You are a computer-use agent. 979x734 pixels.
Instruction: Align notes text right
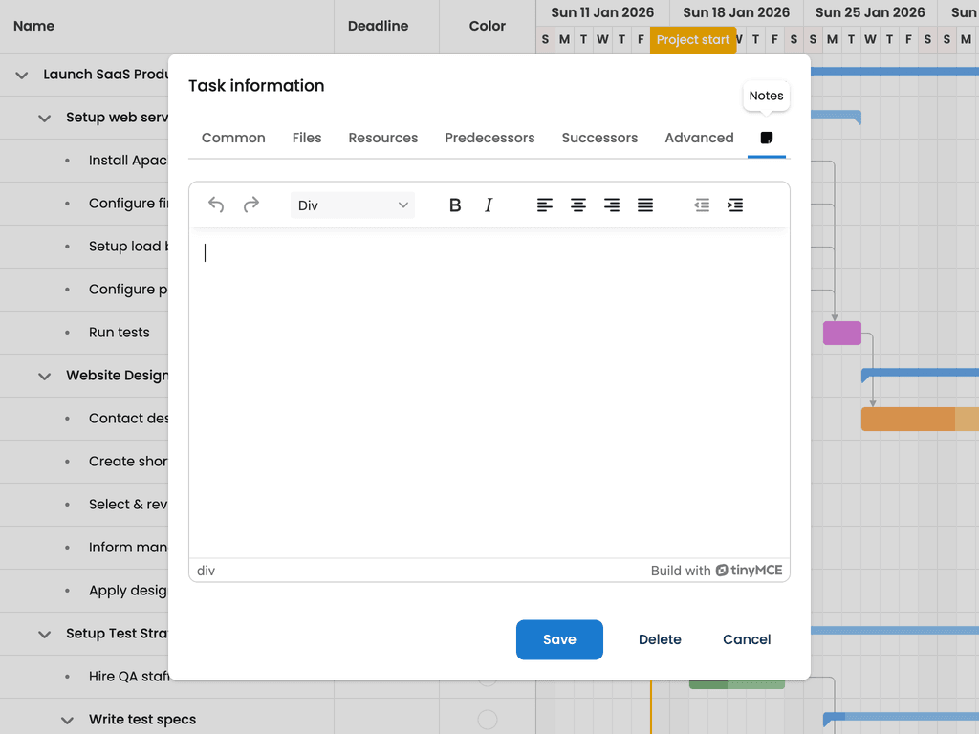coord(612,205)
